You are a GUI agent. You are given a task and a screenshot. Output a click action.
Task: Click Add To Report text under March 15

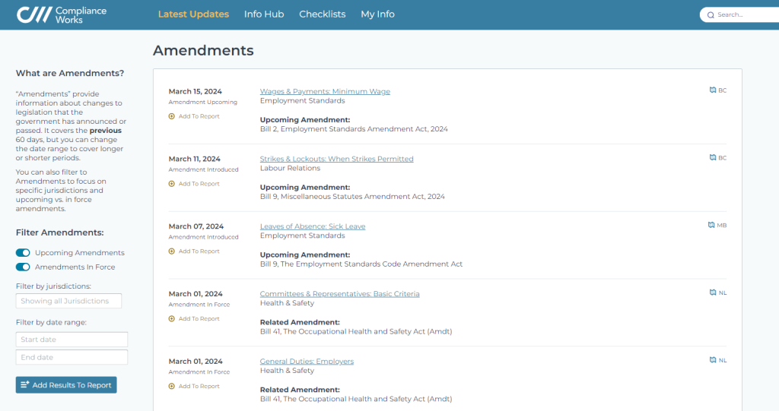point(199,116)
